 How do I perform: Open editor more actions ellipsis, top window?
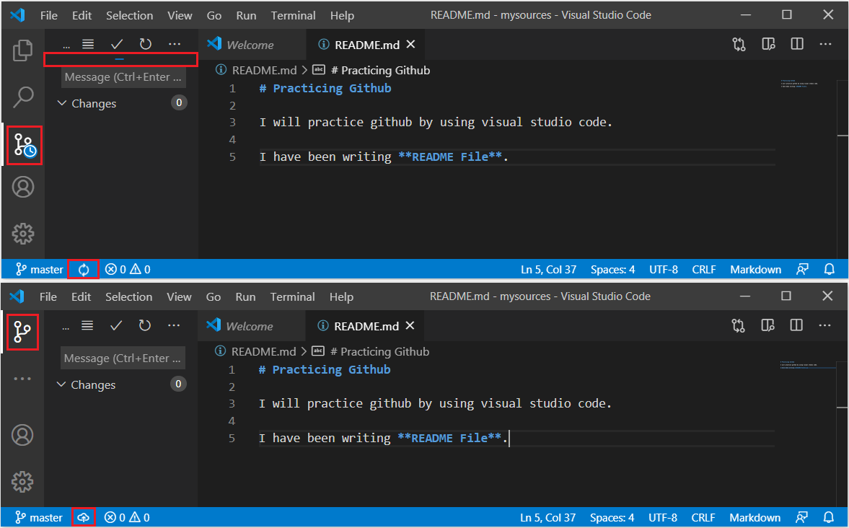[825, 45]
